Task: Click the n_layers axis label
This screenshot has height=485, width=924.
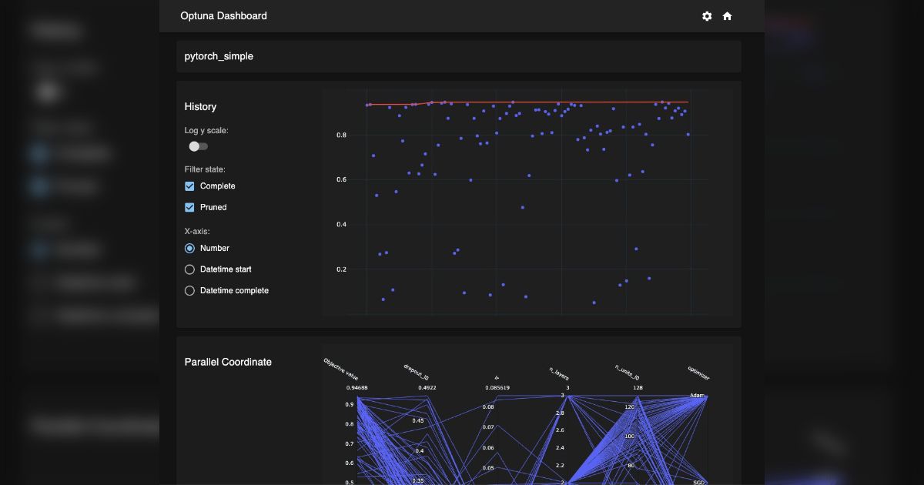Action: tap(560, 373)
